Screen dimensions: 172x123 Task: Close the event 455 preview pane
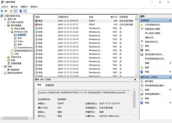[x=135, y=80]
